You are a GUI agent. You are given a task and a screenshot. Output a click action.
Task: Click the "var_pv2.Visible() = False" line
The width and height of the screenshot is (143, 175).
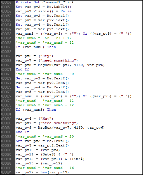pyautogui.click(x=44, y=11)
